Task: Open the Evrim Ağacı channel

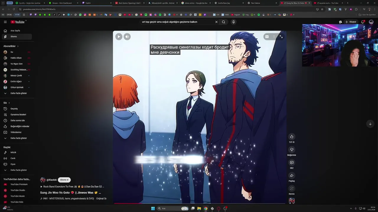Action: [x=16, y=82]
